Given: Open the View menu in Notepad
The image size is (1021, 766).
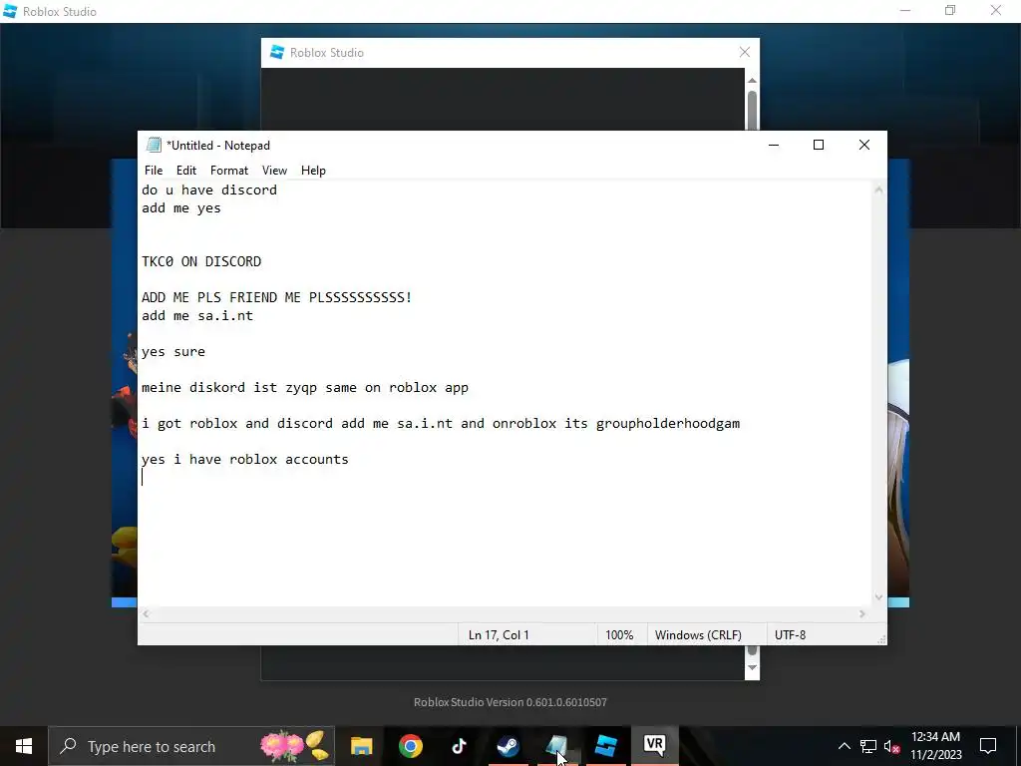Looking at the screenshot, I should click(274, 171).
